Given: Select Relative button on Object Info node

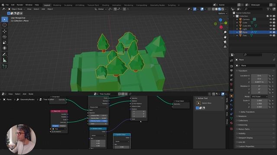Looking at the screenshot, I should (63, 126).
